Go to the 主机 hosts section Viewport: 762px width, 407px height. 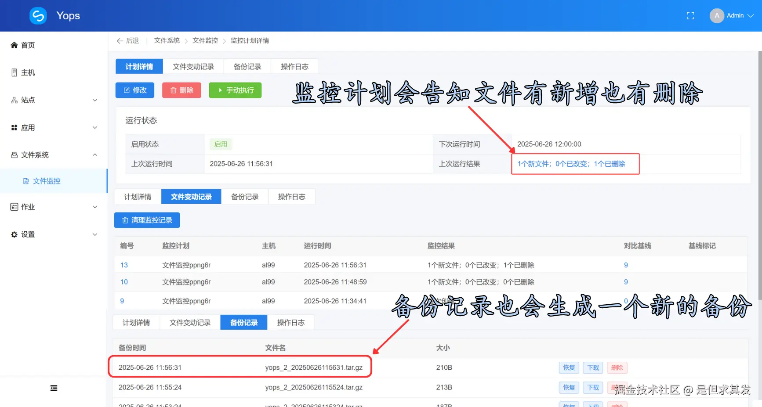[23, 72]
